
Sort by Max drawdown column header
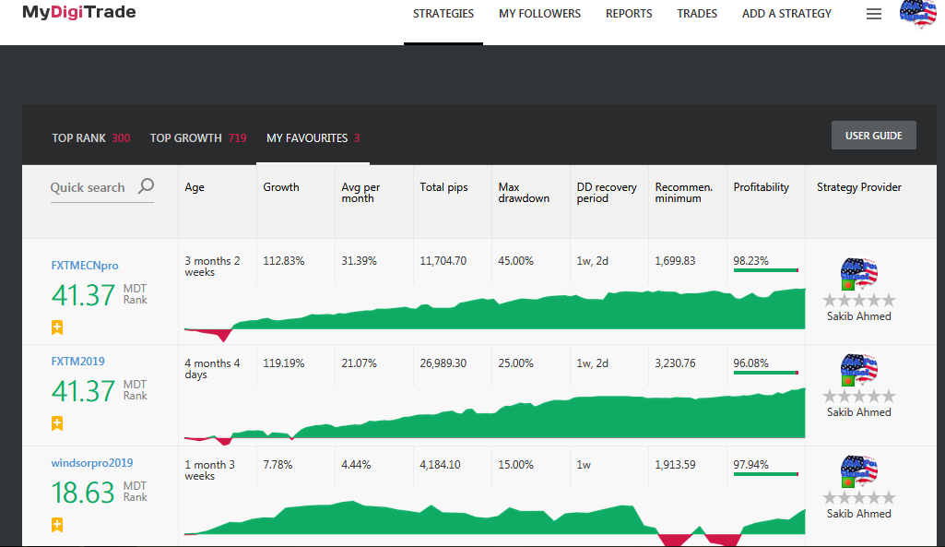click(x=524, y=193)
